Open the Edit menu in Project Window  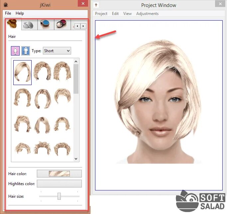115,14
